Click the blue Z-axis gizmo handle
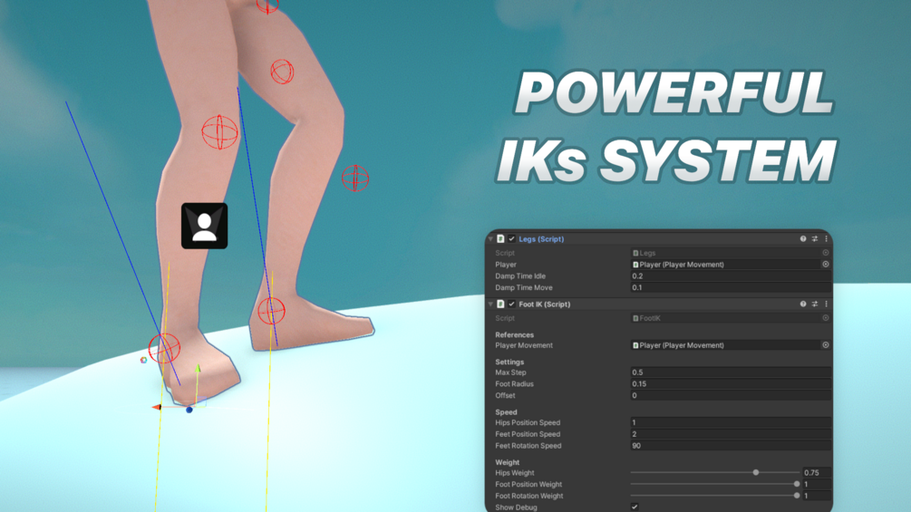The height and width of the screenshot is (512, 911). pyautogui.click(x=189, y=410)
